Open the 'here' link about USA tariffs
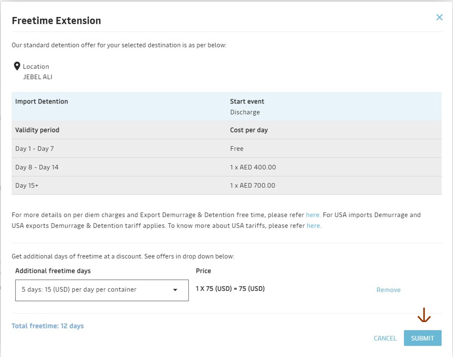This screenshot has width=453, height=357. click(x=314, y=226)
